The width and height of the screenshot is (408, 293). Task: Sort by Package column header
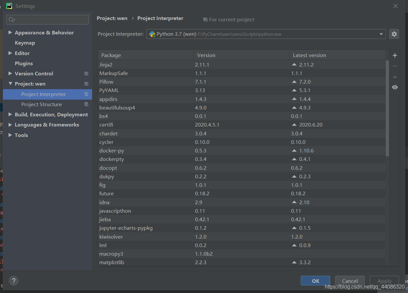click(146, 55)
